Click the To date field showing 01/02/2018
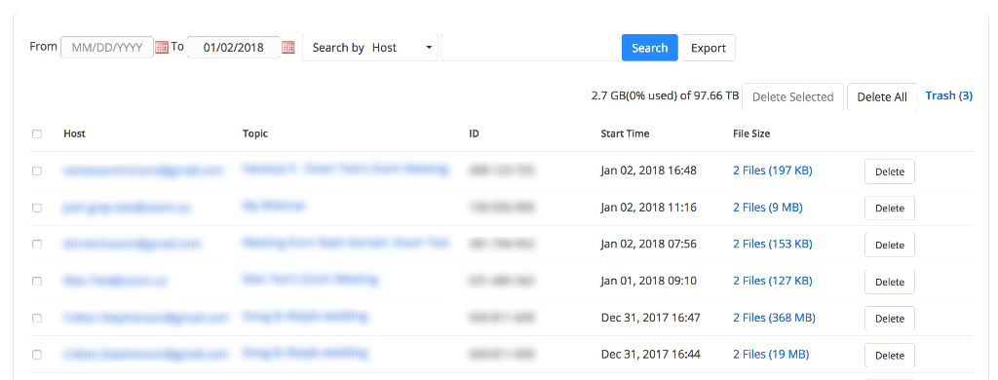 point(234,48)
